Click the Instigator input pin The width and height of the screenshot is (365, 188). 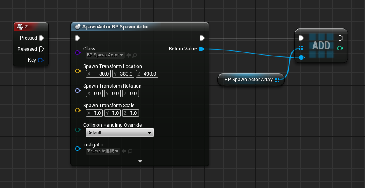tap(78, 149)
